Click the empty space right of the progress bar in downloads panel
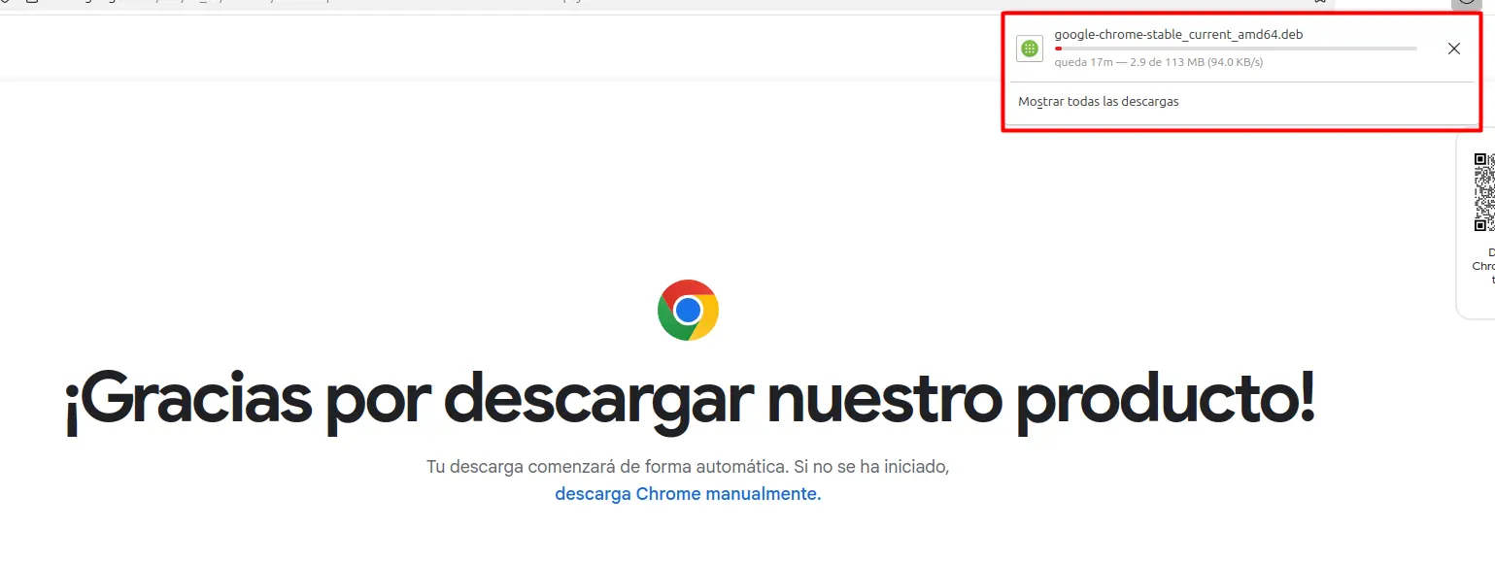 pyautogui.click(x=1428, y=49)
